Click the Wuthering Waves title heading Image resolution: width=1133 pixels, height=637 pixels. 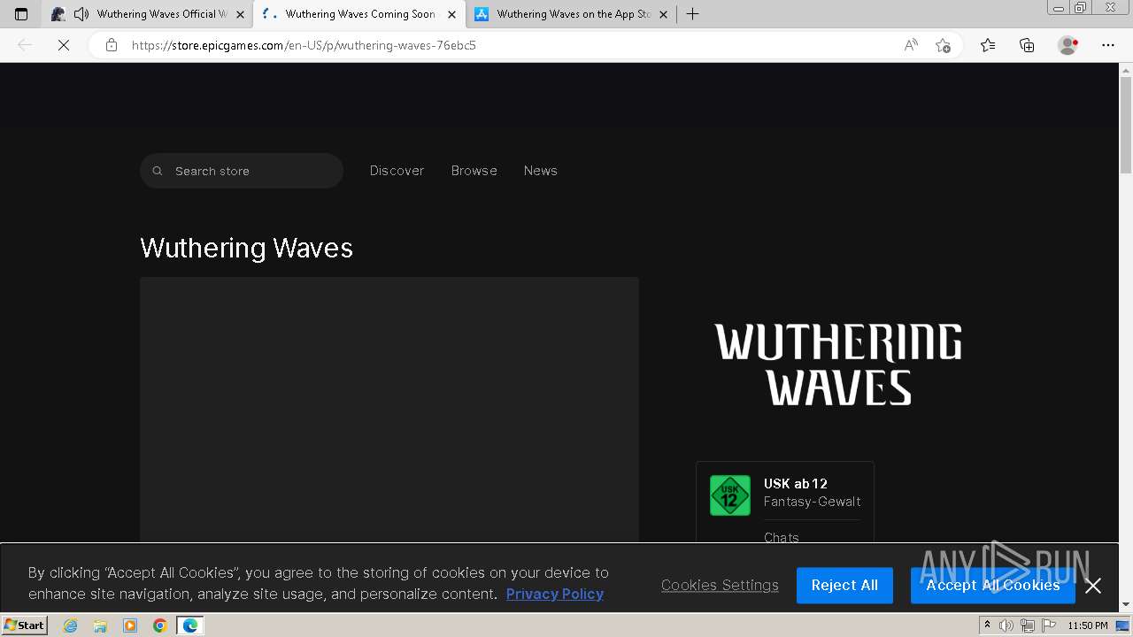coord(246,248)
